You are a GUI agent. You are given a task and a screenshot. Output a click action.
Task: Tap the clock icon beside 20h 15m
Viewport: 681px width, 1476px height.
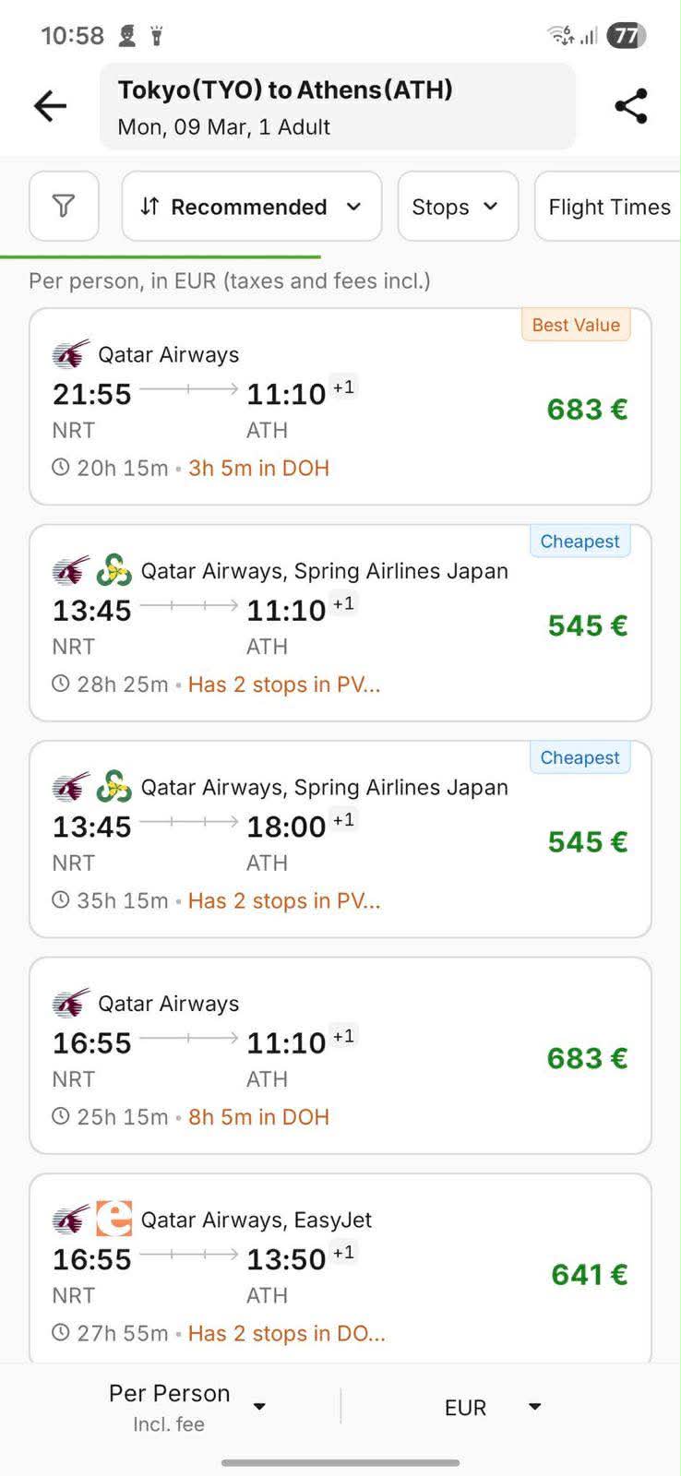(61, 468)
